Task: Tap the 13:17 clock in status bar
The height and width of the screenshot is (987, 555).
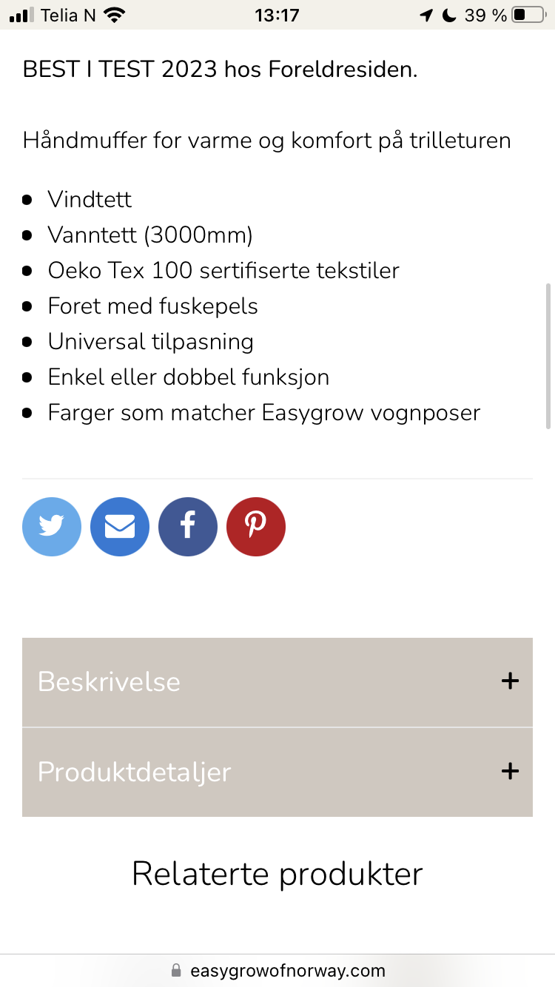Action: coord(277,15)
